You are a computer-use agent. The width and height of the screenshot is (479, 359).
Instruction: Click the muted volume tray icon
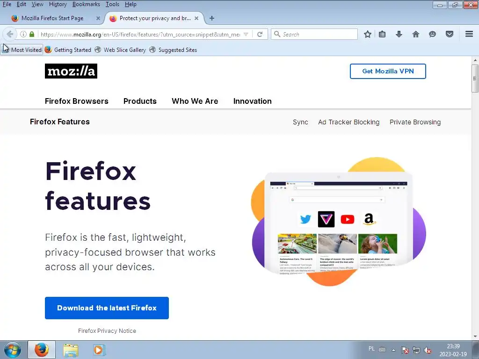click(x=428, y=350)
